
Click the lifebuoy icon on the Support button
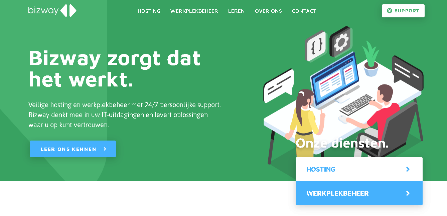click(x=390, y=11)
